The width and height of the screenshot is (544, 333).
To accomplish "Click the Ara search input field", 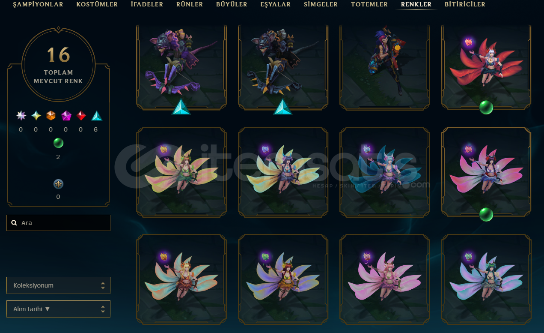I will (x=58, y=223).
